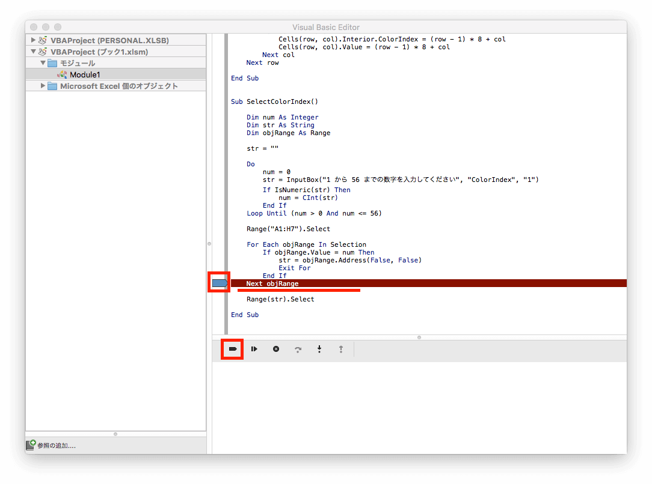Click the モジュール folder icon

pos(52,63)
